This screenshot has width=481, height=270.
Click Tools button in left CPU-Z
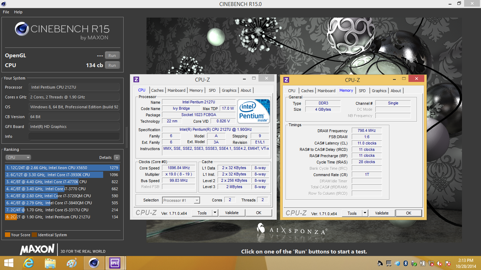point(202,213)
